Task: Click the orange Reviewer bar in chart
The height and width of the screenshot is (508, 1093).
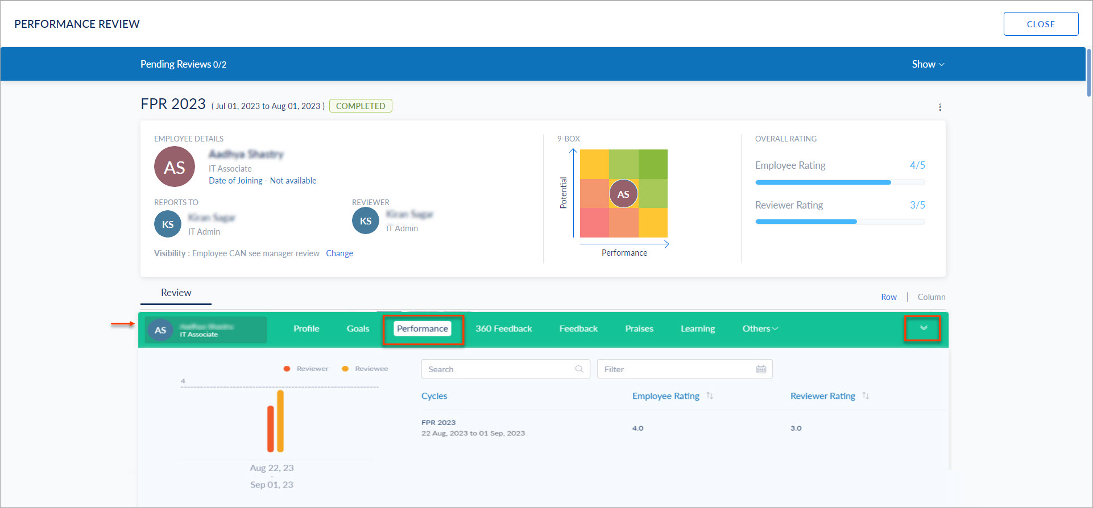Action: [271, 428]
